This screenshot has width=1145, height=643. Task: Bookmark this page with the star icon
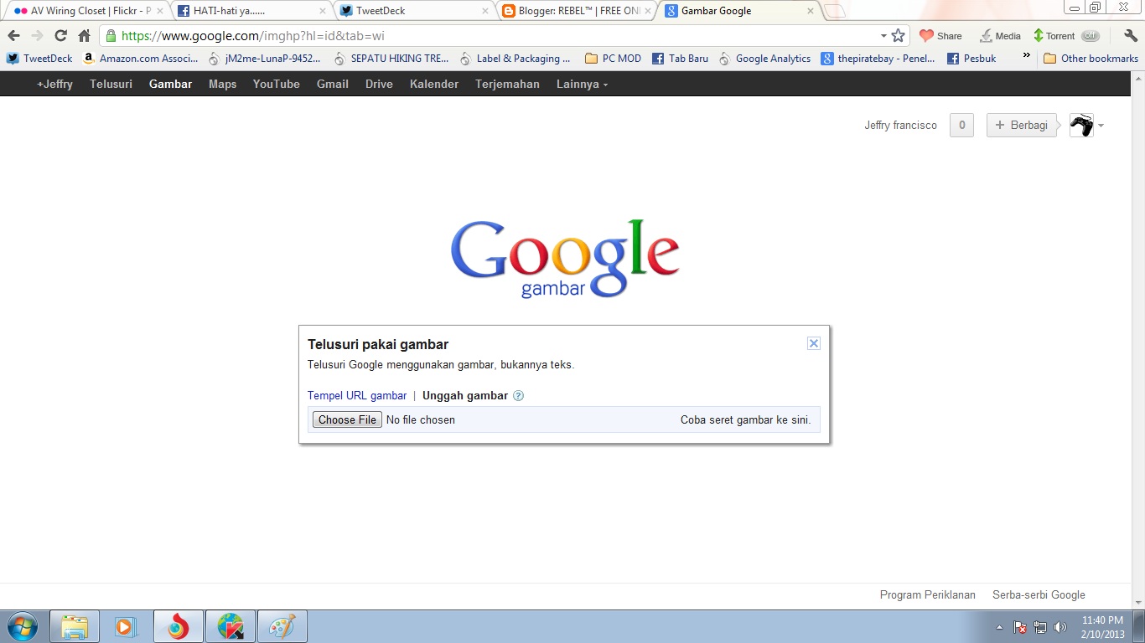(x=899, y=36)
